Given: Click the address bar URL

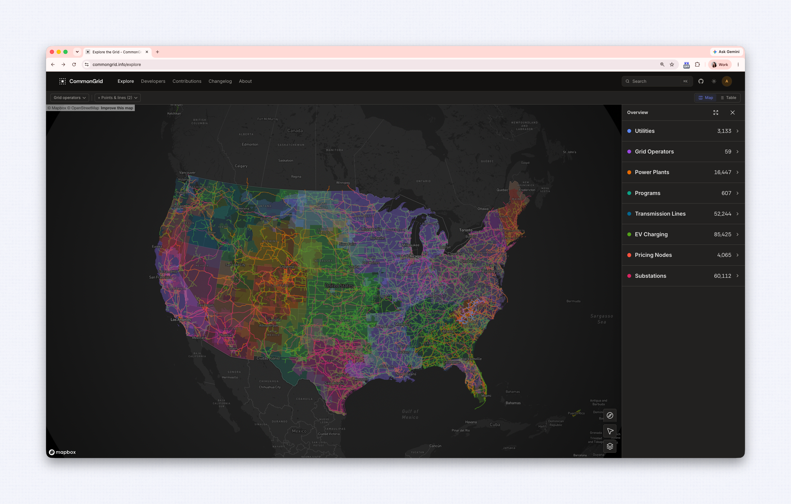Looking at the screenshot, I should click(x=116, y=65).
